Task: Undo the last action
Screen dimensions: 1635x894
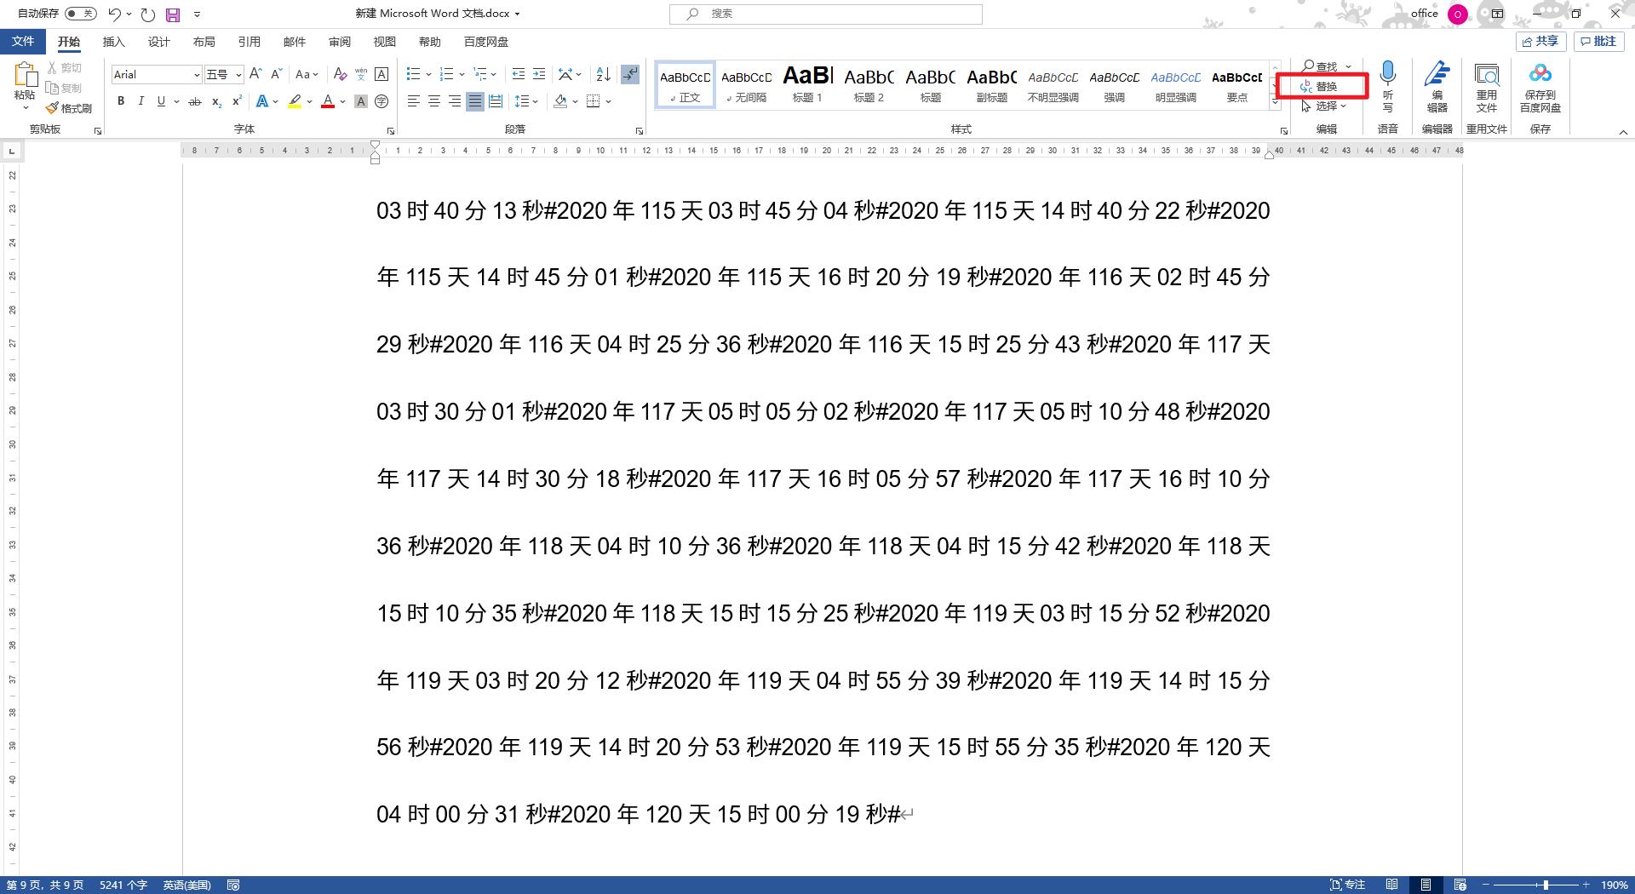Action: (114, 14)
